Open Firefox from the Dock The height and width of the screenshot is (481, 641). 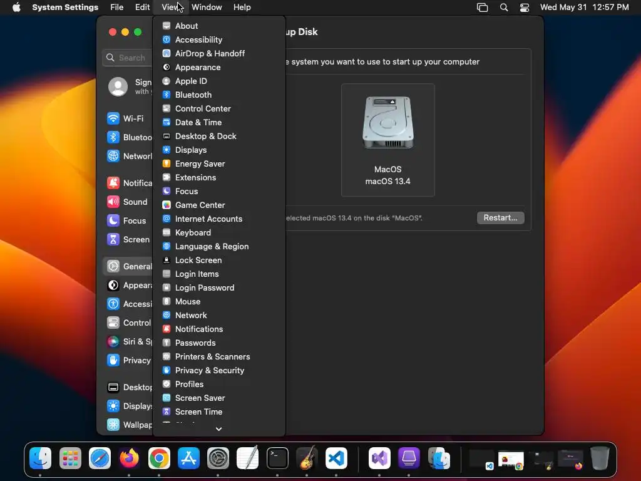tap(129, 458)
